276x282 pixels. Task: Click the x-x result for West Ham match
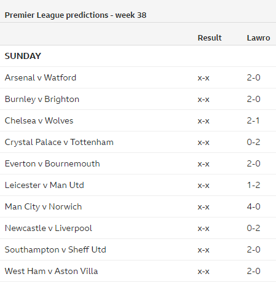203,272
